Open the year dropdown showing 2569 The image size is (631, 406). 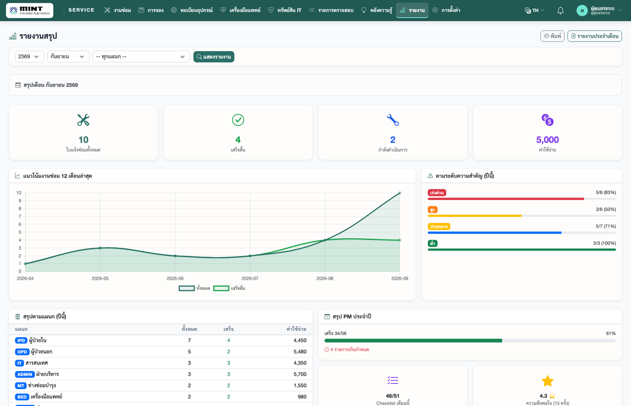point(29,56)
